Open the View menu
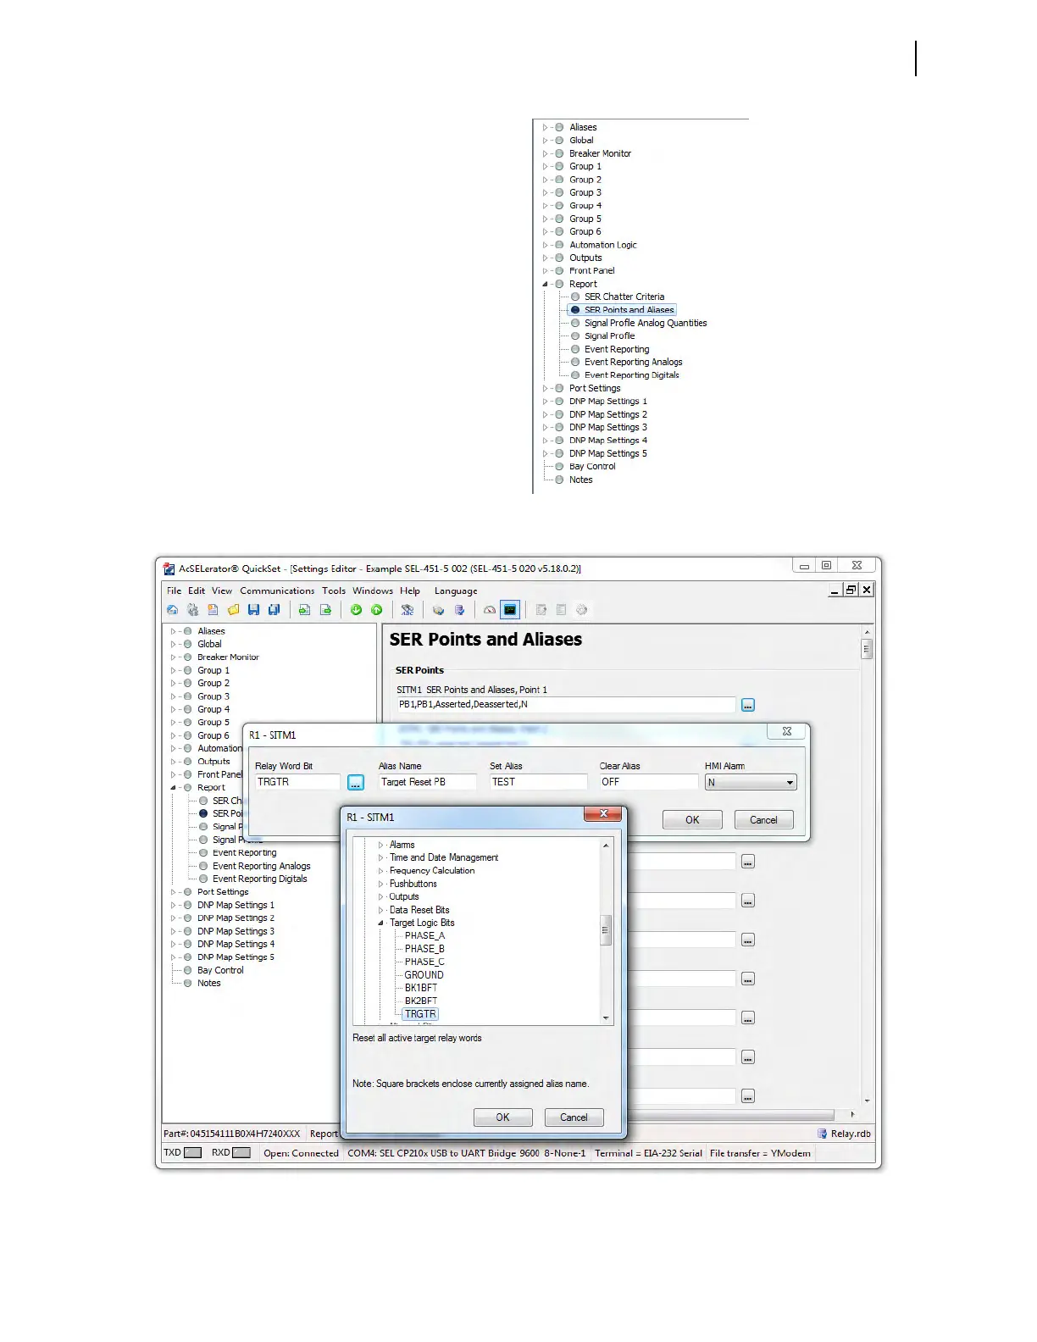 222,591
